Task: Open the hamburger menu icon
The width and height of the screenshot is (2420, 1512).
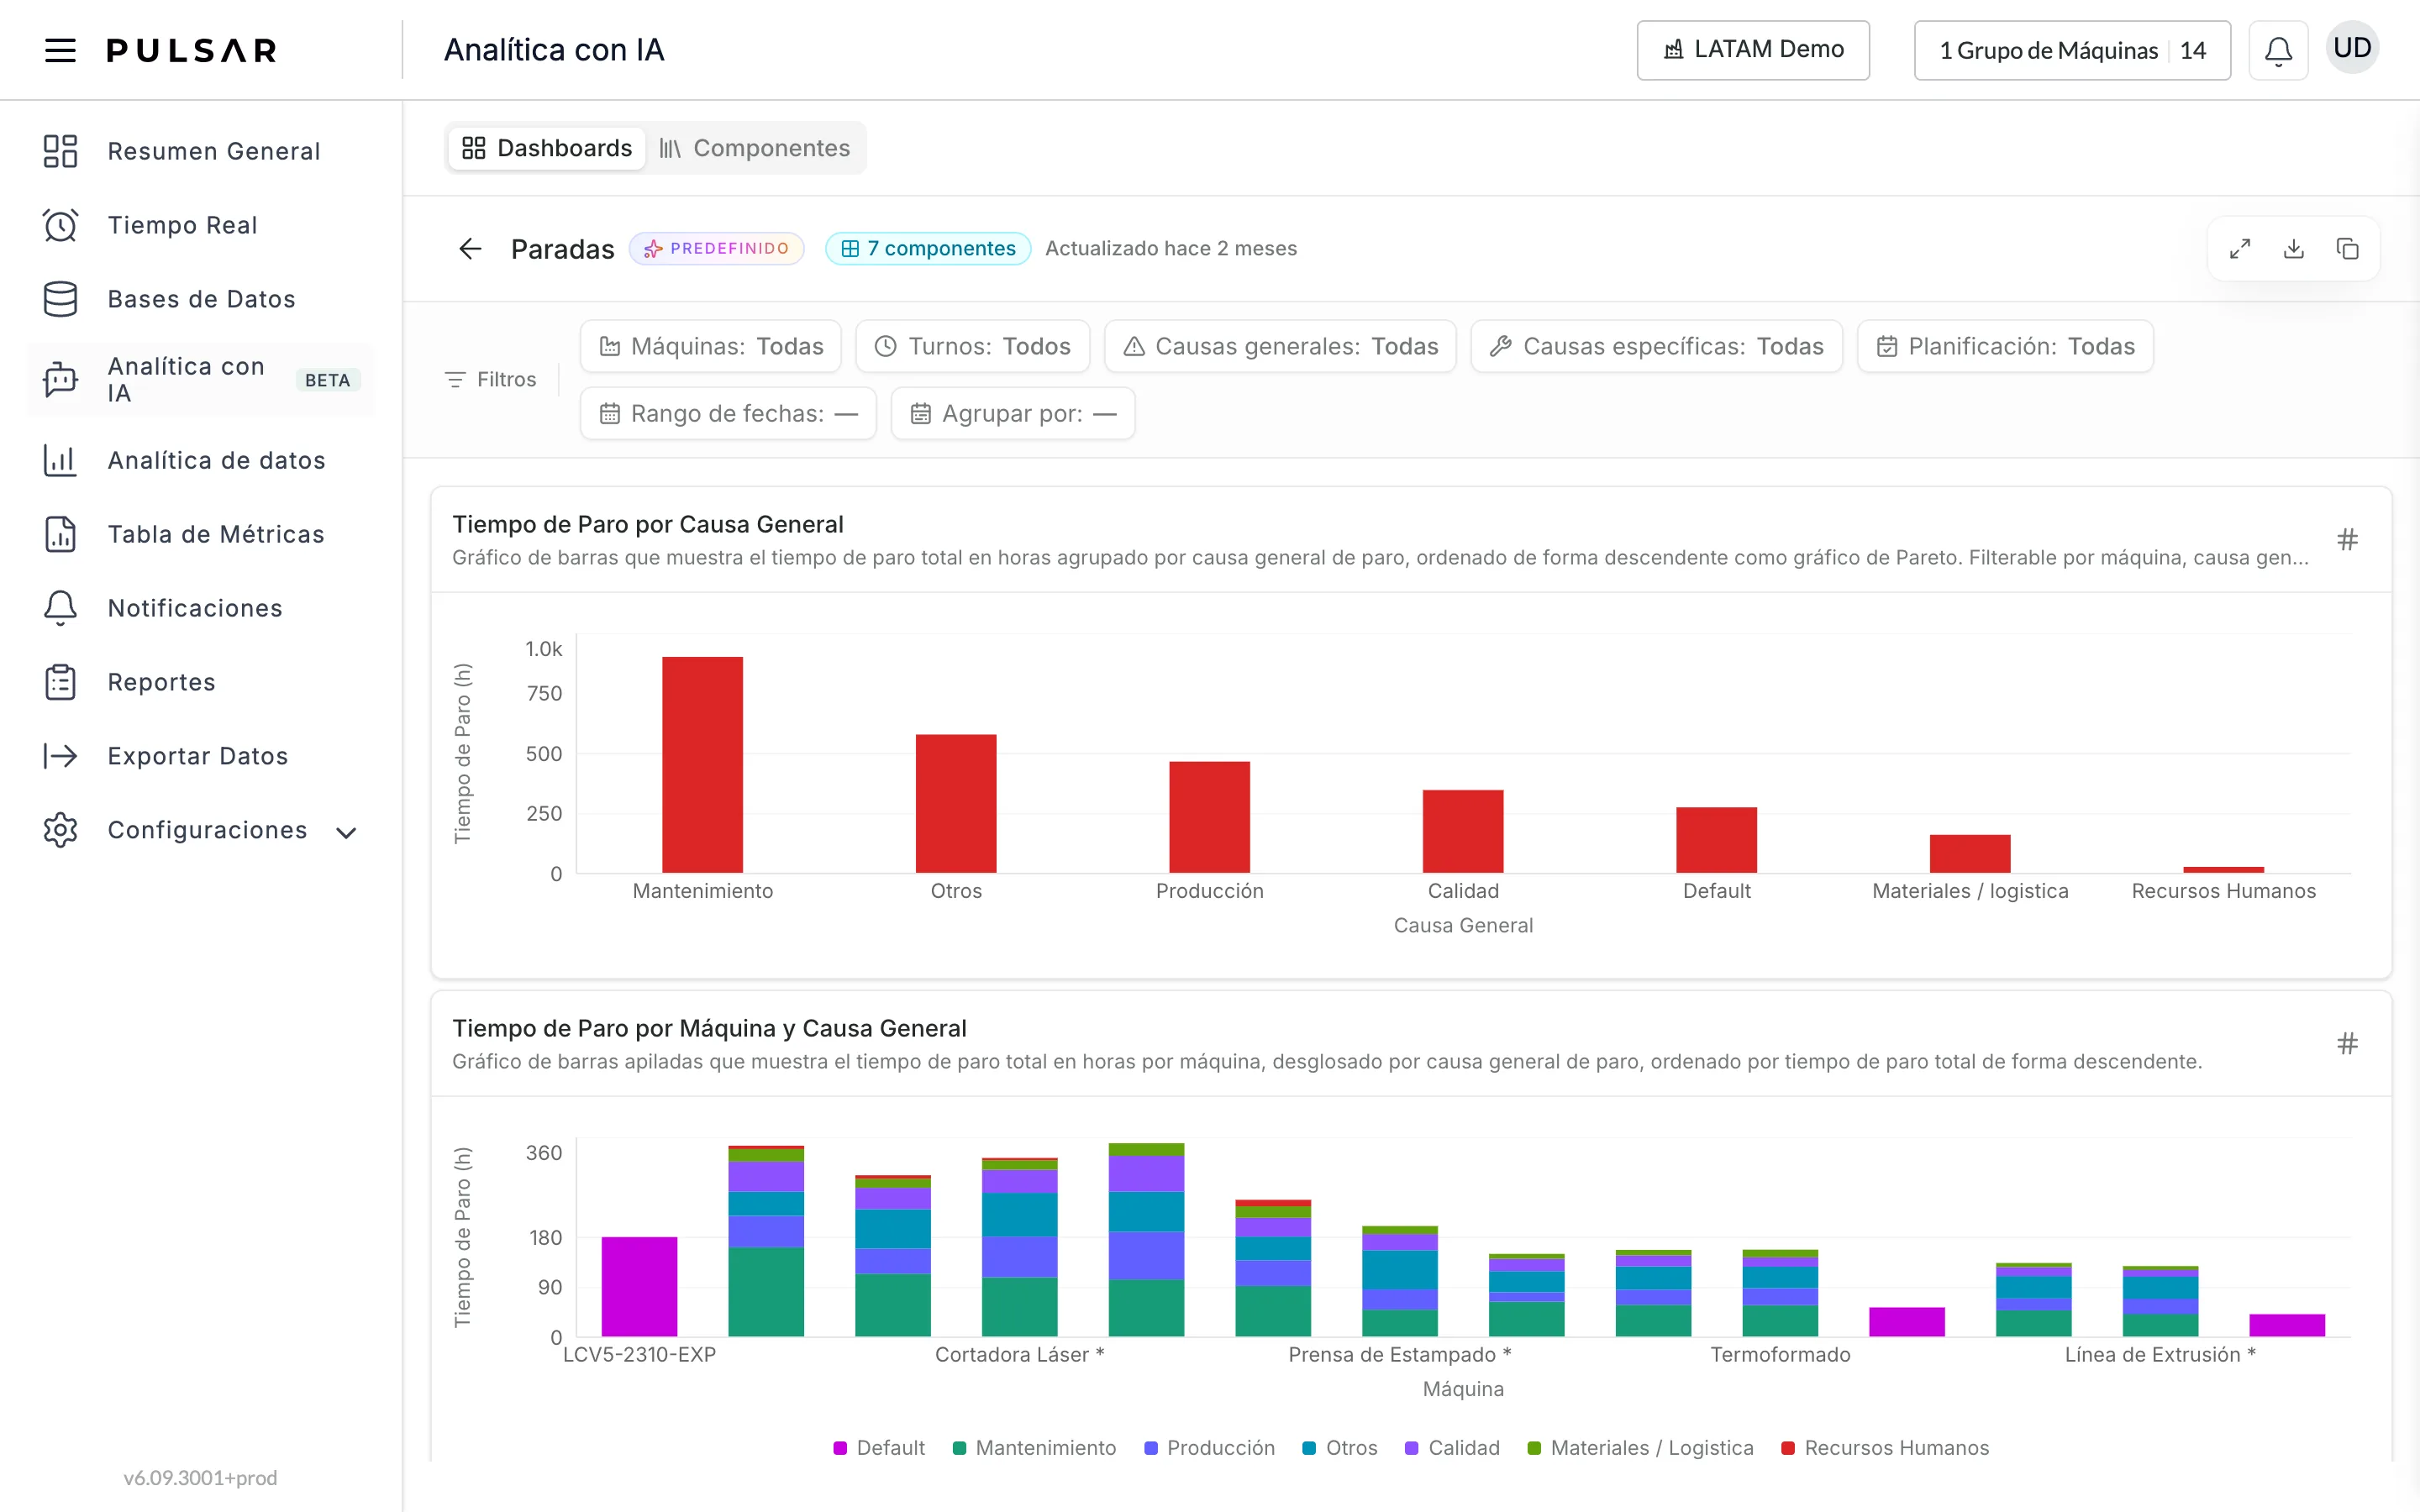Action: pos(60,50)
